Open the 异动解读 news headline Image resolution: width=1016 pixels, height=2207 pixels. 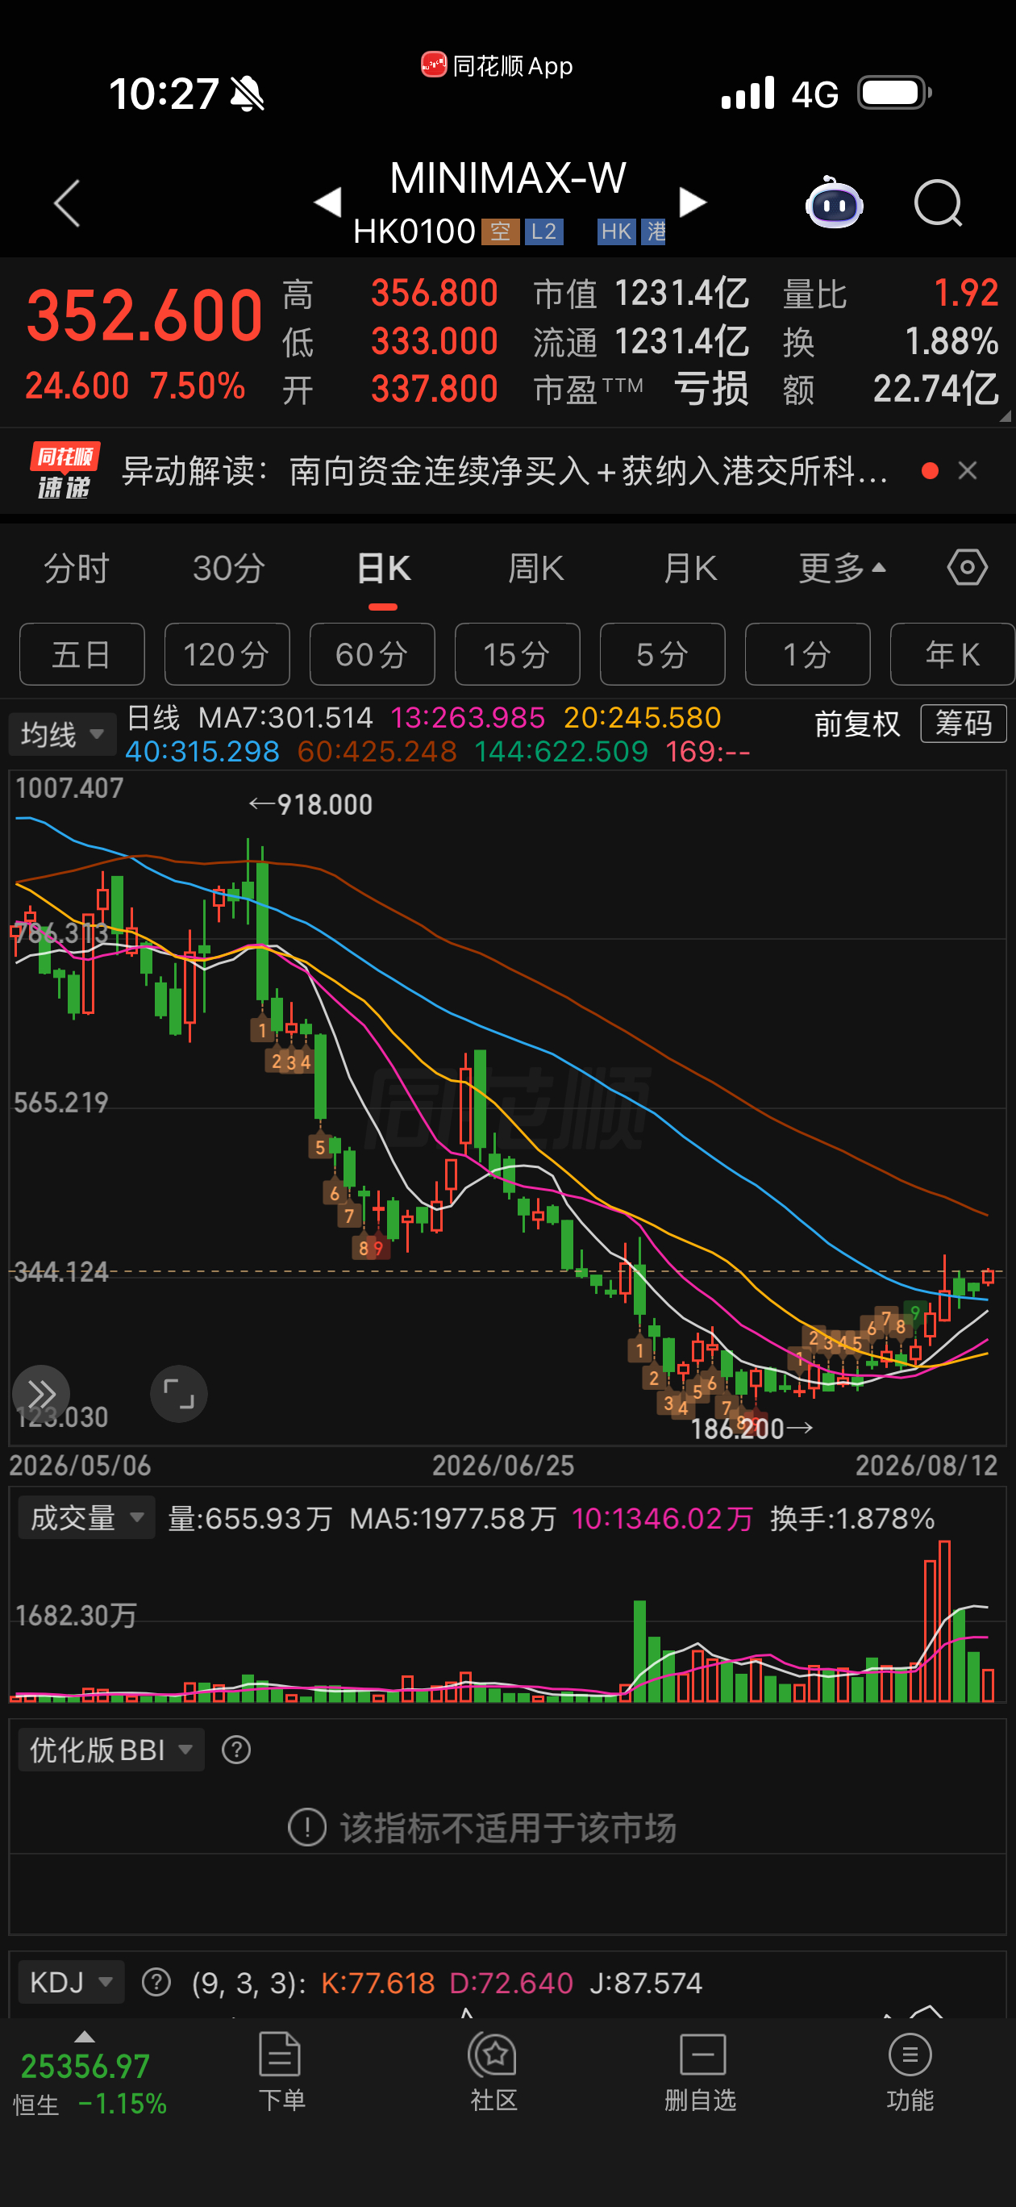click(505, 470)
